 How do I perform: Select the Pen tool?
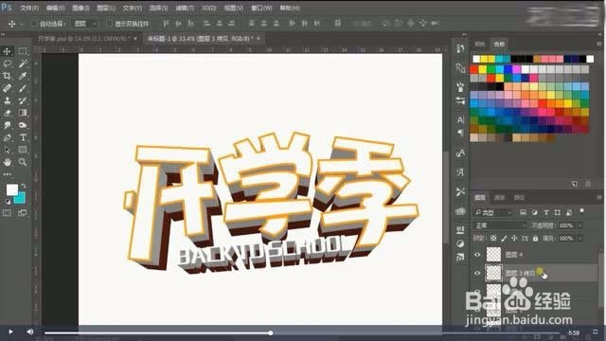pyautogui.click(x=7, y=137)
